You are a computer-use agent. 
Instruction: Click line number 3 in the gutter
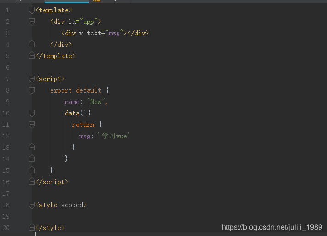(x=8, y=33)
